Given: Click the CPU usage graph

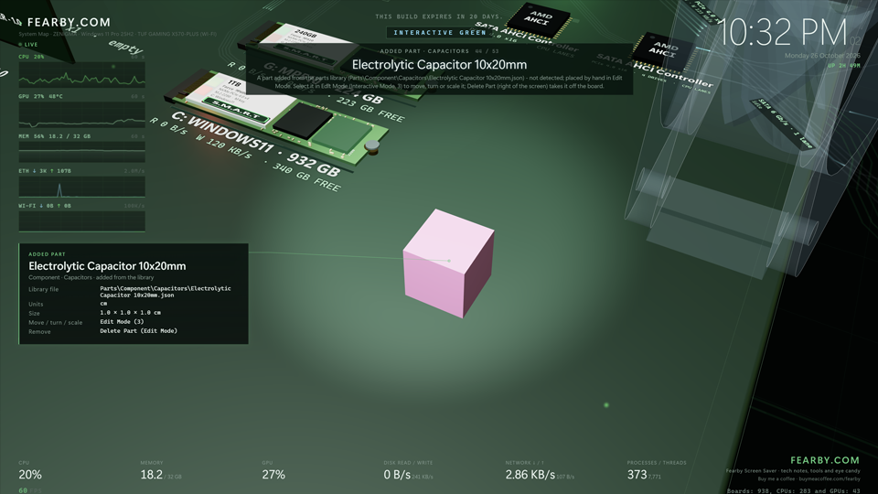Looking at the screenshot, I should coord(81,74).
